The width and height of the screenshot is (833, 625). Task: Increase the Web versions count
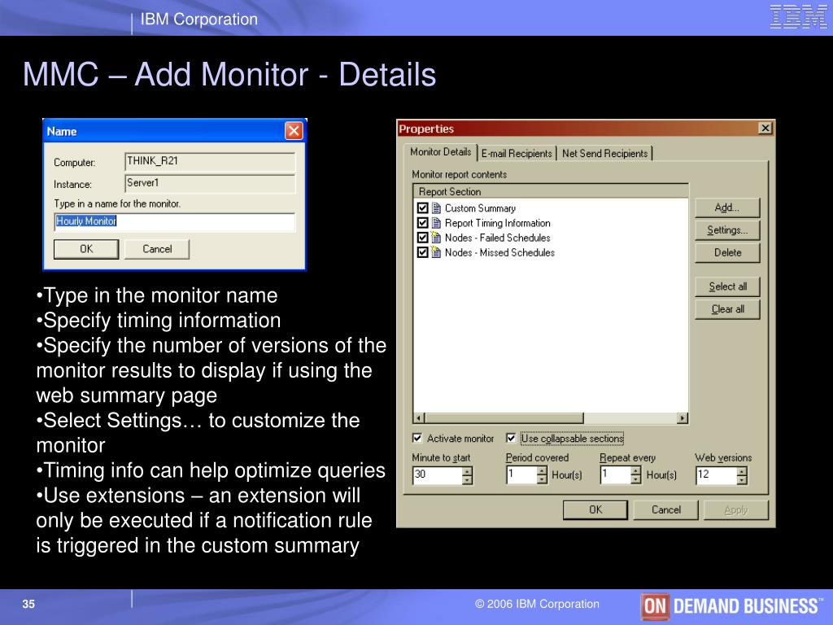coord(742,471)
